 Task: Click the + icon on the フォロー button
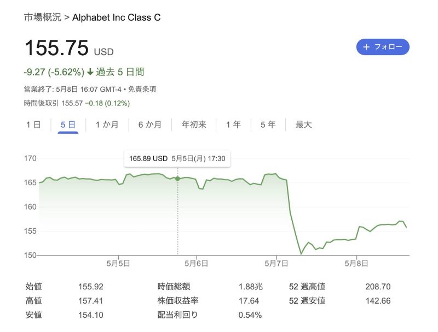pos(366,47)
